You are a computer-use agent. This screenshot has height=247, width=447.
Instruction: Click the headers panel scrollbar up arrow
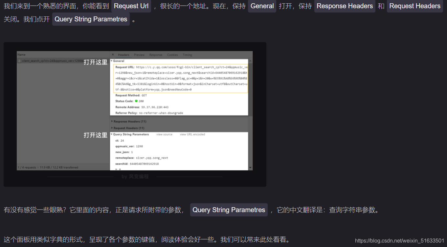(251, 61)
